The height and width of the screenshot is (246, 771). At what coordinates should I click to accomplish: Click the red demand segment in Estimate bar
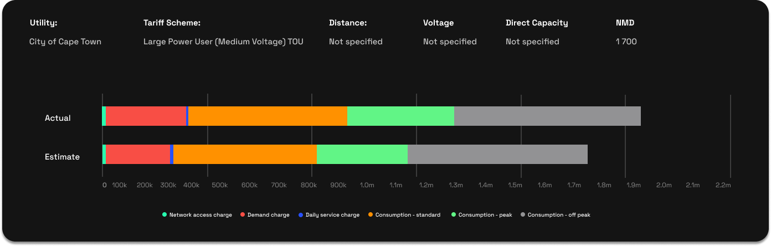(x=138, y=154)
